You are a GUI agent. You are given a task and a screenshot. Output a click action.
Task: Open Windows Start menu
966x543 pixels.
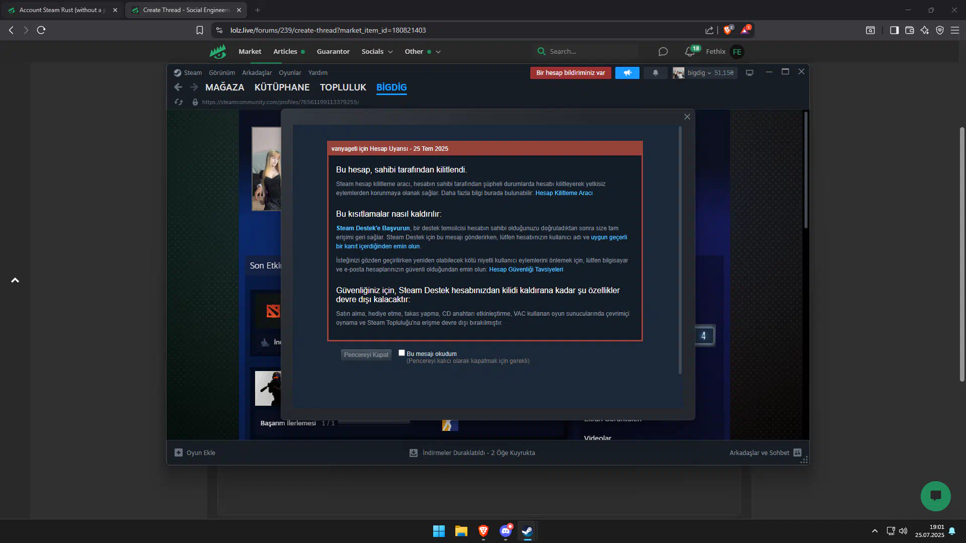point(439,531)
